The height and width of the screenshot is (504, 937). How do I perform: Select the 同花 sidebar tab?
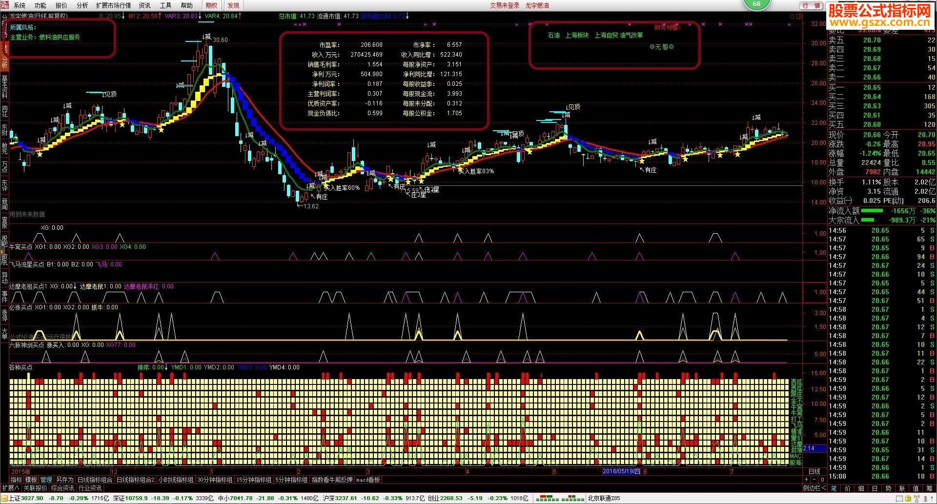(5, 111)
